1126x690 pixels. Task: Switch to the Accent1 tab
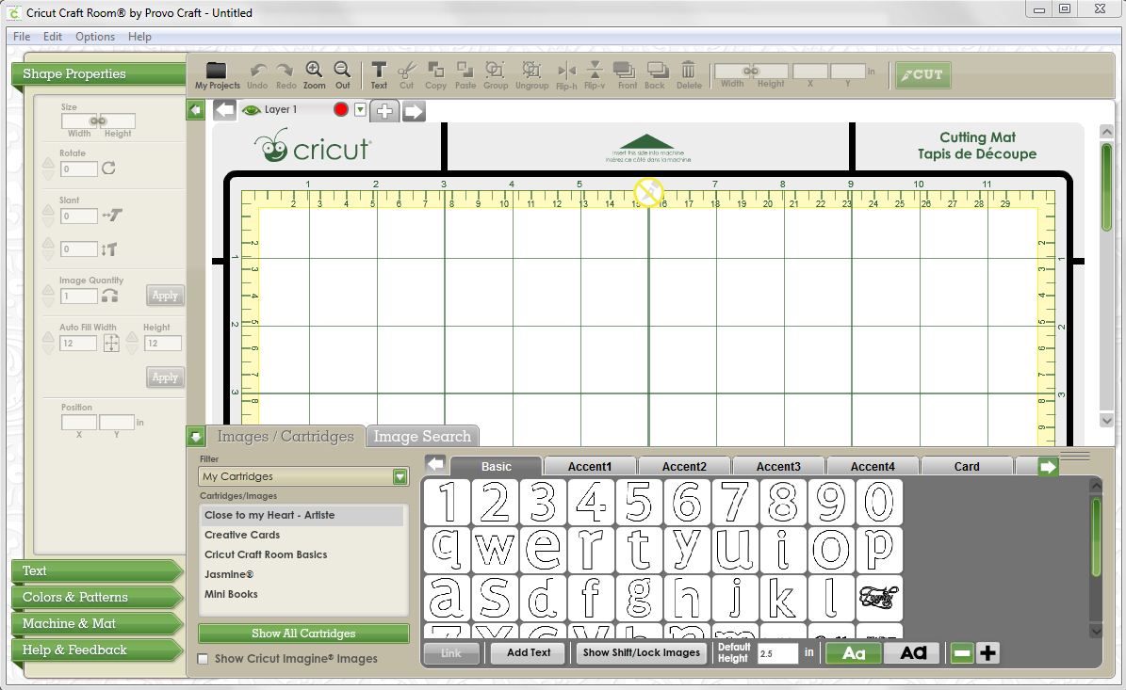pyautogui.click(x=590, y=466)
